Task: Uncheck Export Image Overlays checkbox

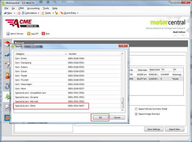Action: (x=136, y=114)
